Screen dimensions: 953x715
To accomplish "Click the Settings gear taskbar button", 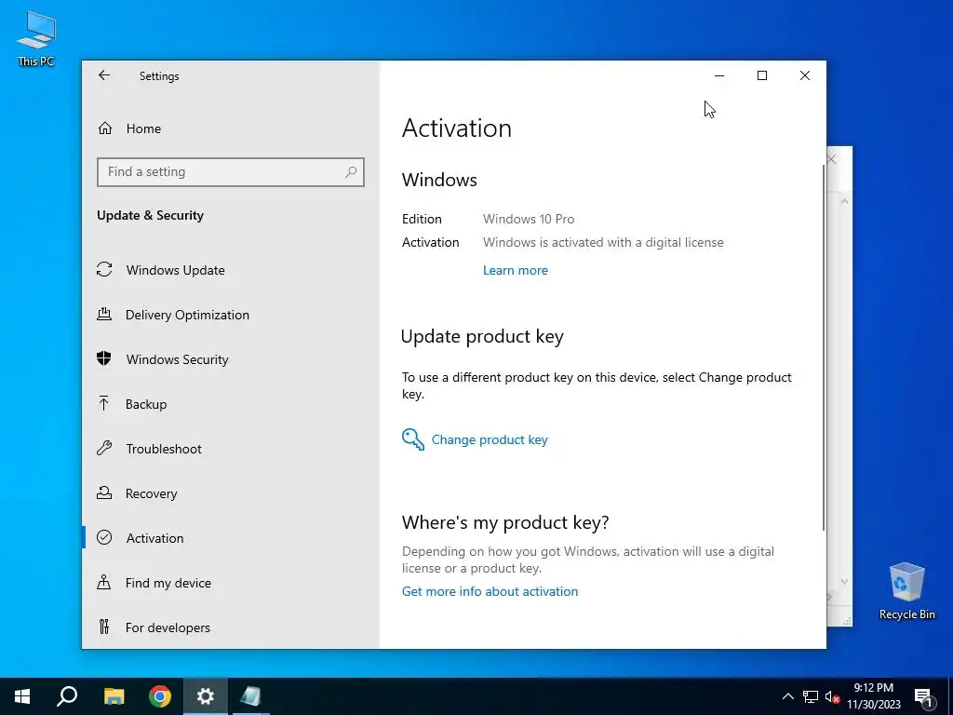I will (x=206, y=696).
